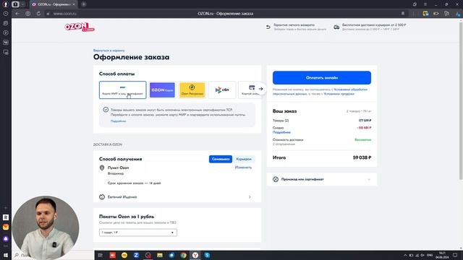
Task: Click the promo code percent icon
Action: [x=276, y=179]
